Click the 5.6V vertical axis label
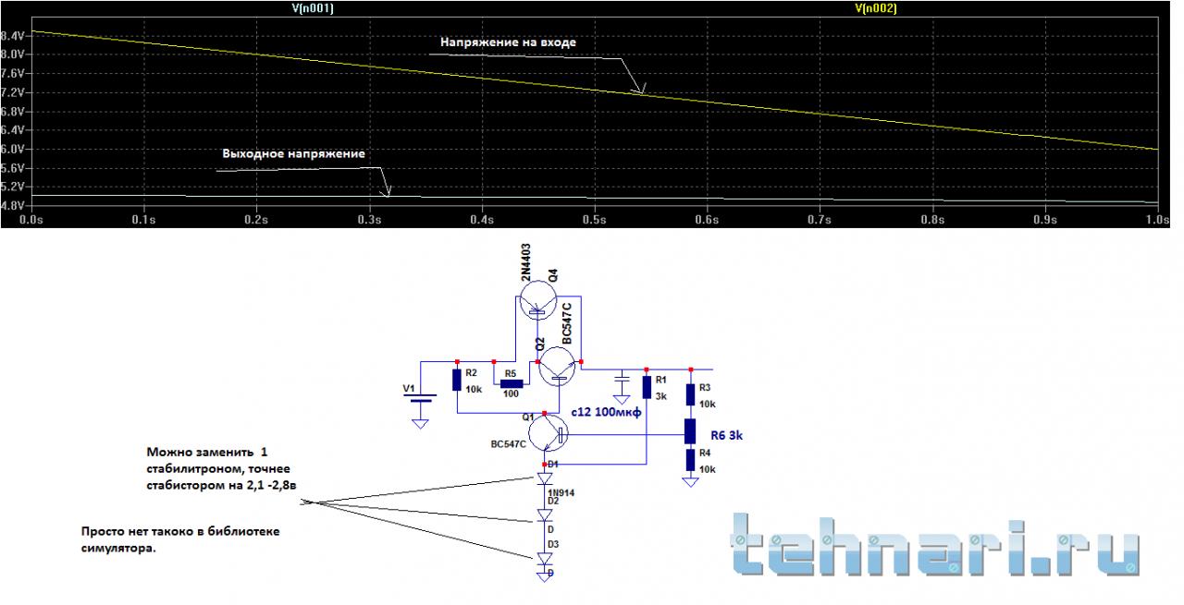The width and height of the screenshot is (1184, 605). (13, 168)
